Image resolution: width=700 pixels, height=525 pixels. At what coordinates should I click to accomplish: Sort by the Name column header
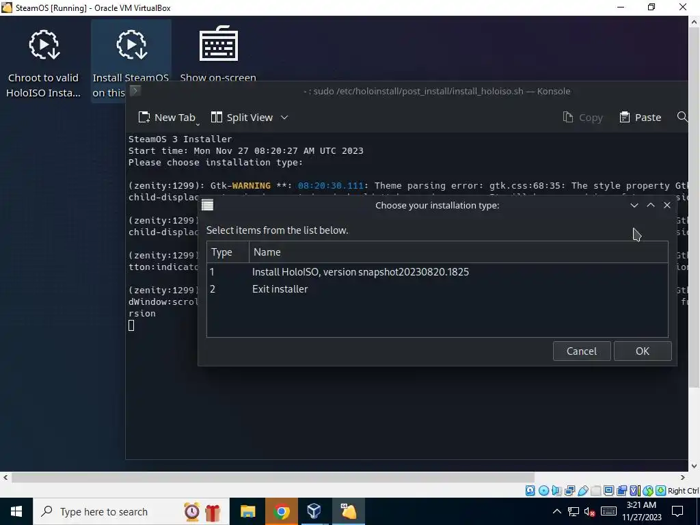coord(459,252)
